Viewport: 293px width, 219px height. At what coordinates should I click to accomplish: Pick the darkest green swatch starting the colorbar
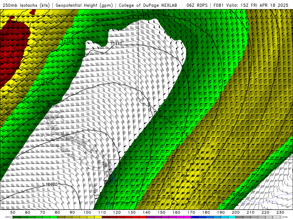click(16, 217)
